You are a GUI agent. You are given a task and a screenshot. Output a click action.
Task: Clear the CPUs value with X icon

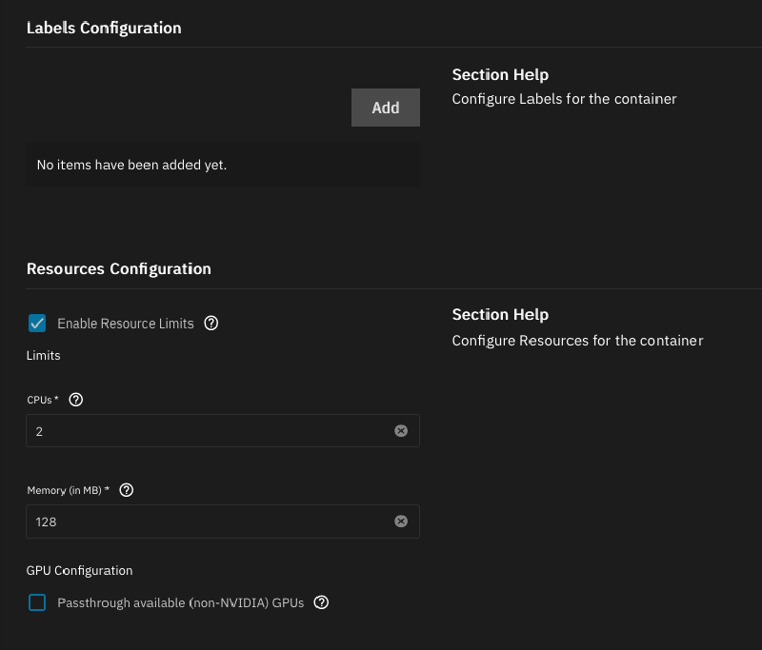pos(401,431)
